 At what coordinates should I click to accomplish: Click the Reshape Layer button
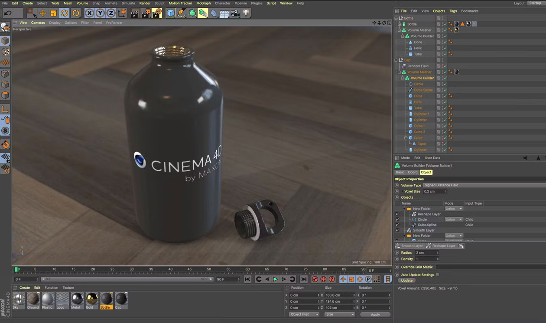pyautogui.click(x=441, y=246)
